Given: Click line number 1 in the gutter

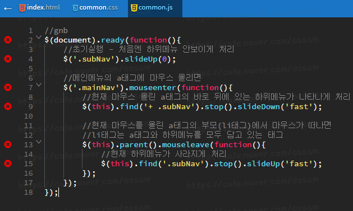Looking at the screenshot, I should (x=31, y=31).
